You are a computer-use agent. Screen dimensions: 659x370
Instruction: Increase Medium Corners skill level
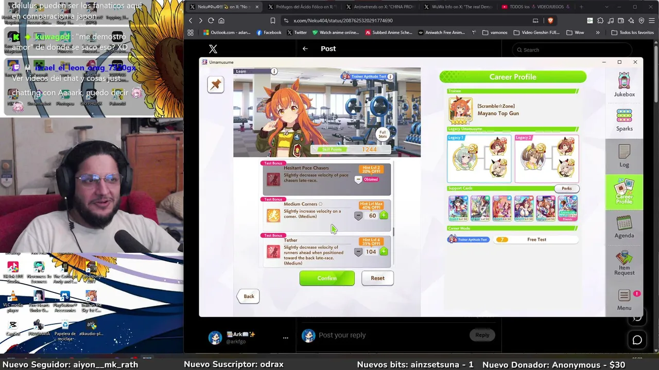[384, 216]
